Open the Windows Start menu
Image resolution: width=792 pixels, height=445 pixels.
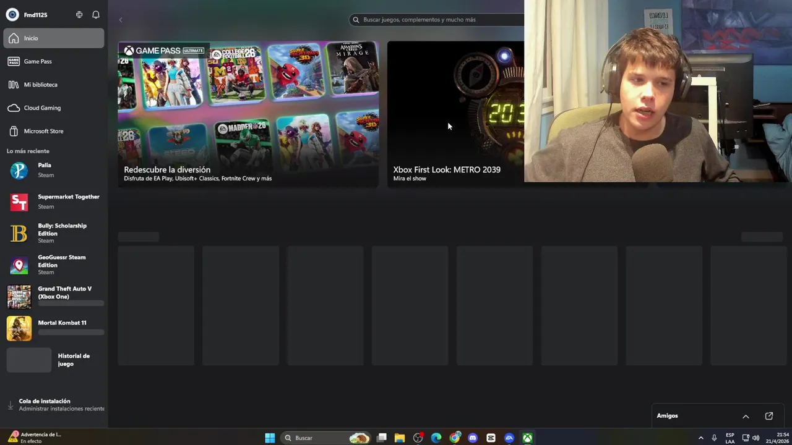pyautogui.click(x=270, y=438)
